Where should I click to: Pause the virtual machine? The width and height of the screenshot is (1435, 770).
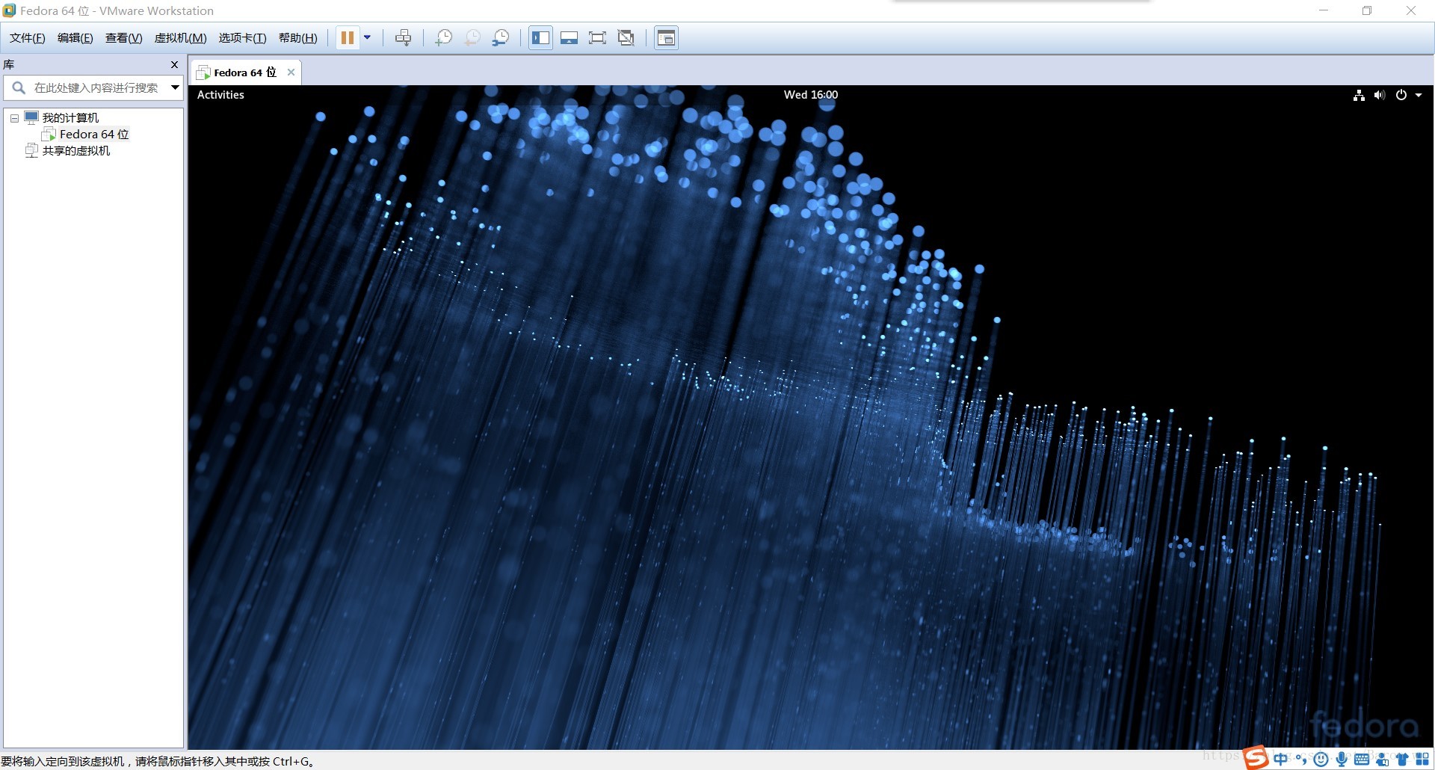pyautogui.click(x=347, y=37)
